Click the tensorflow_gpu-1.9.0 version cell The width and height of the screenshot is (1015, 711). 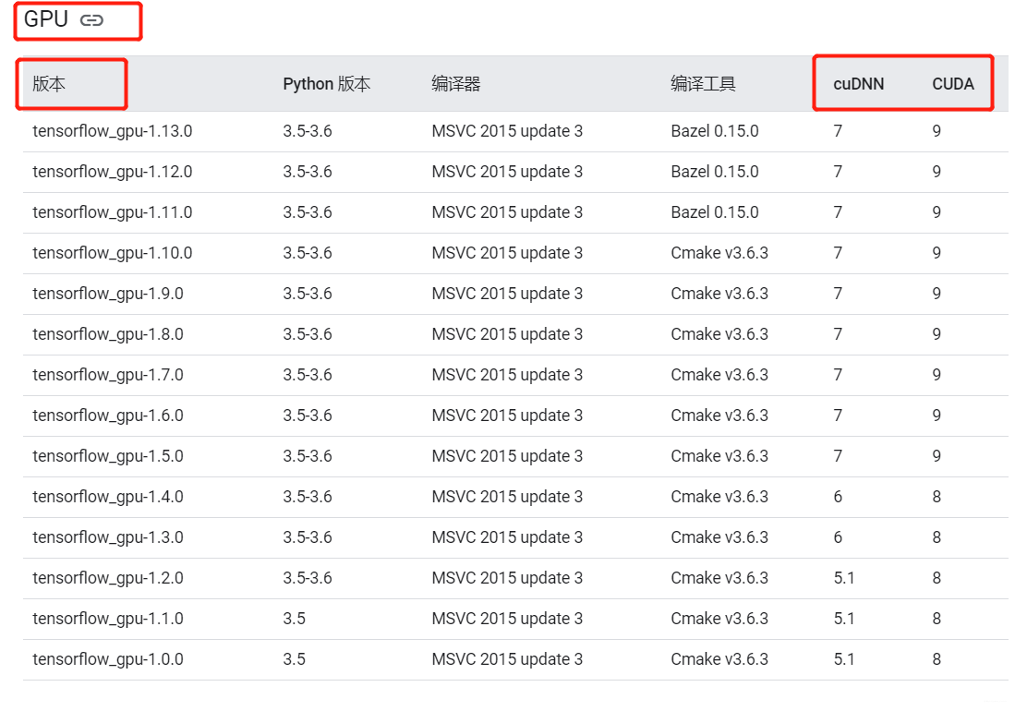(x=108, y=294)
